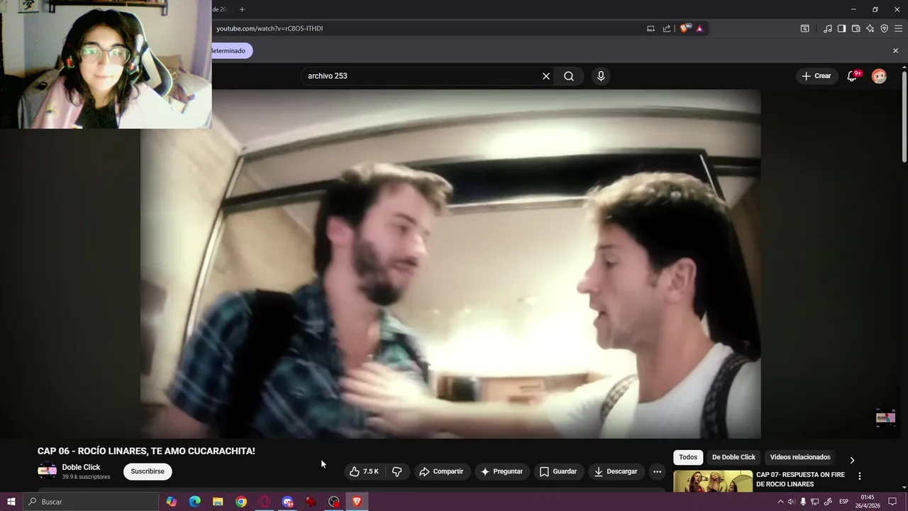This screenshot has height=511, width=908.
Task: Open the OBS Studio taskbar icon
Action: coord(334,502)
